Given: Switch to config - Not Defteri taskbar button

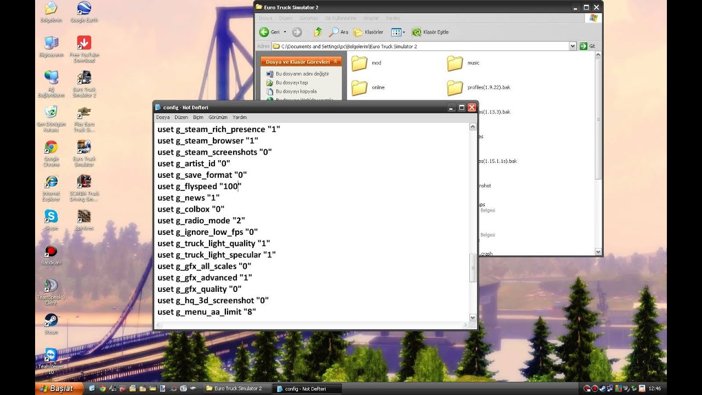Looking at the screenshot, I should (x=307, y=388).
